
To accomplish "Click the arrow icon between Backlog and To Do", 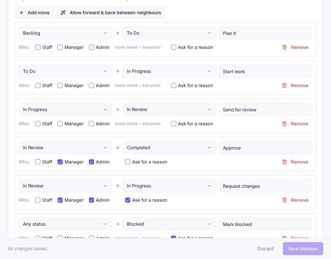I will click(117, 33).
